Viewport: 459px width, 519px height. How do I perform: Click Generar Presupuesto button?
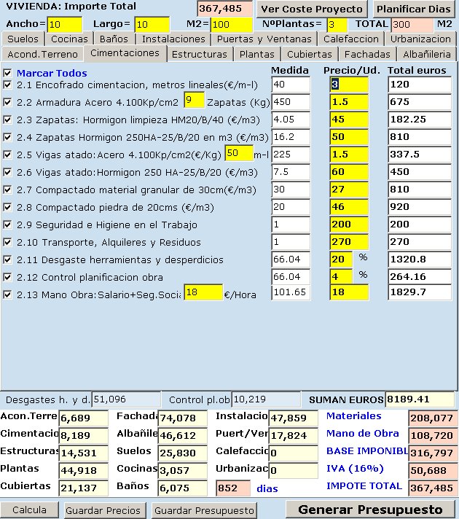coord(370,510)
